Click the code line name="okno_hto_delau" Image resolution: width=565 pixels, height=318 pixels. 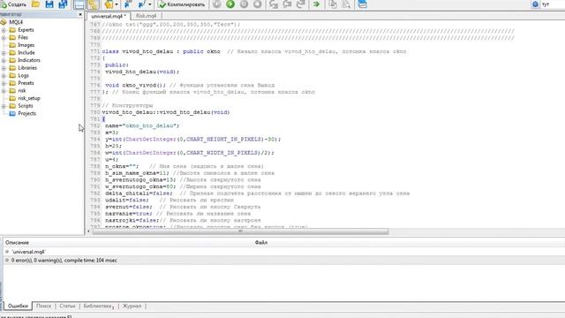[x=142, y=125]
